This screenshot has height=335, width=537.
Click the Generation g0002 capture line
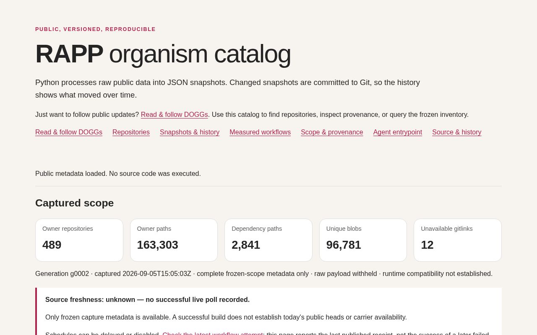tap(264, 274)
